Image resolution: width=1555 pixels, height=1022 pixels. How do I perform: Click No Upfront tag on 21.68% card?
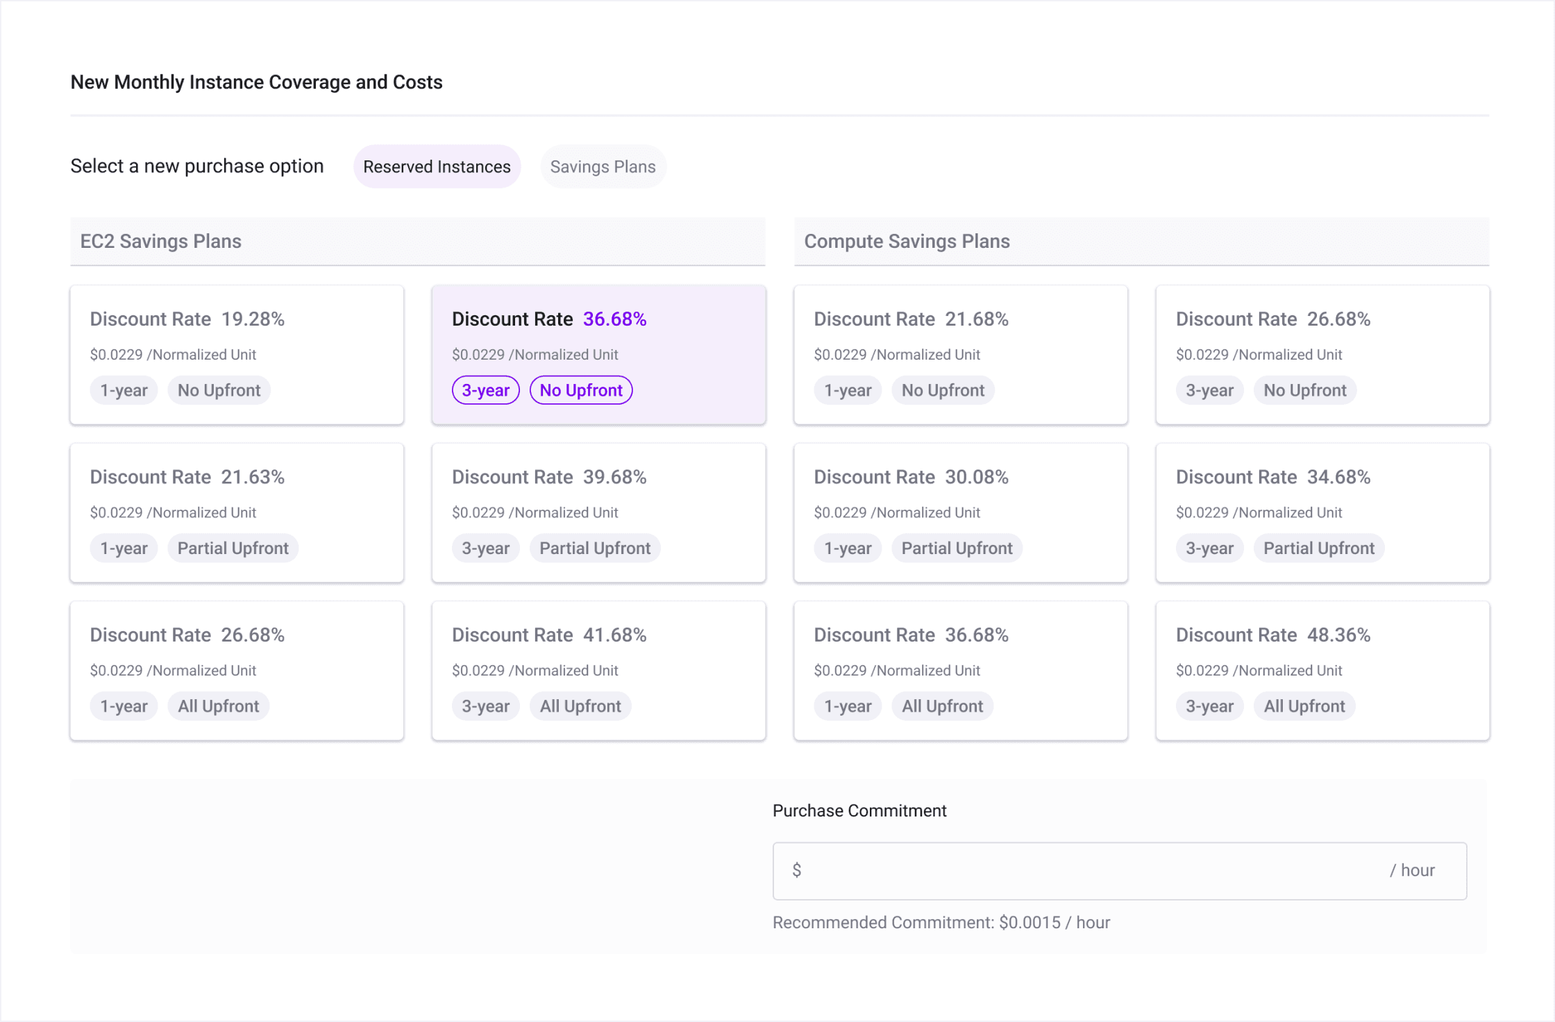point(943,390)
